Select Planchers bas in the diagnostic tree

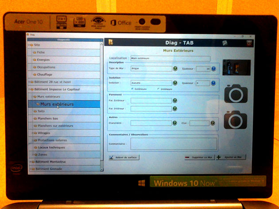pos(48,118)
